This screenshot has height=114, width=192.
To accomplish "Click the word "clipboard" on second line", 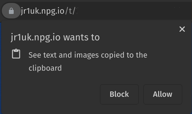I will tap(45, 68).
